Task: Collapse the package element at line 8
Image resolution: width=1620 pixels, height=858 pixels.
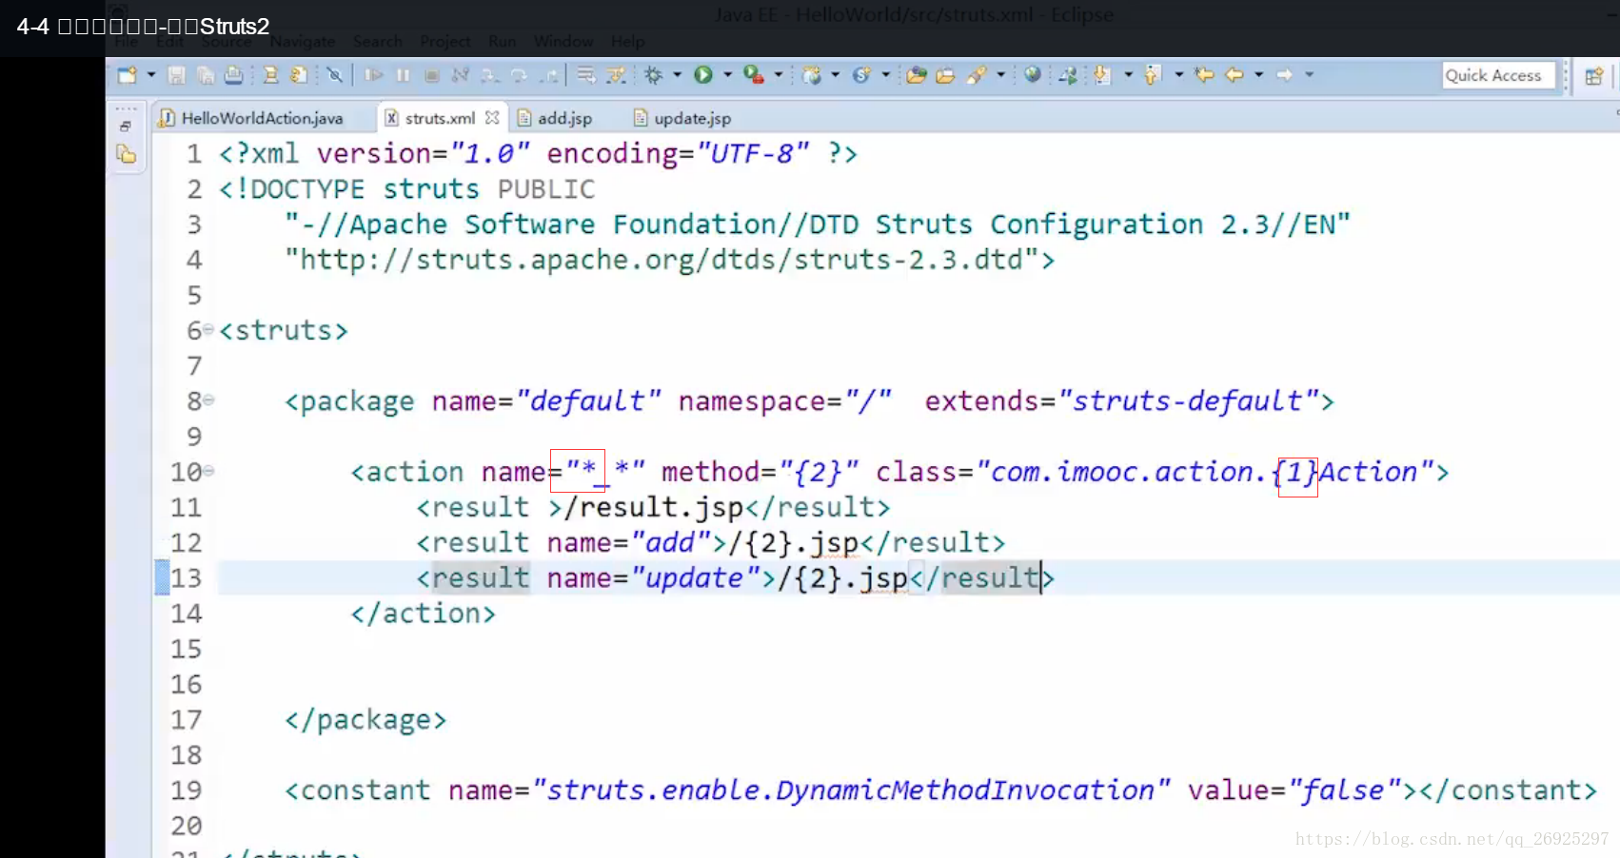Action: [x=208, y=400]
